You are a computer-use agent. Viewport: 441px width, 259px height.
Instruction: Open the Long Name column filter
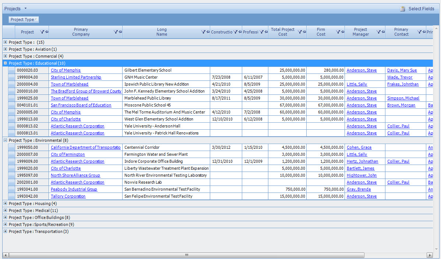[x=203, y=32]
